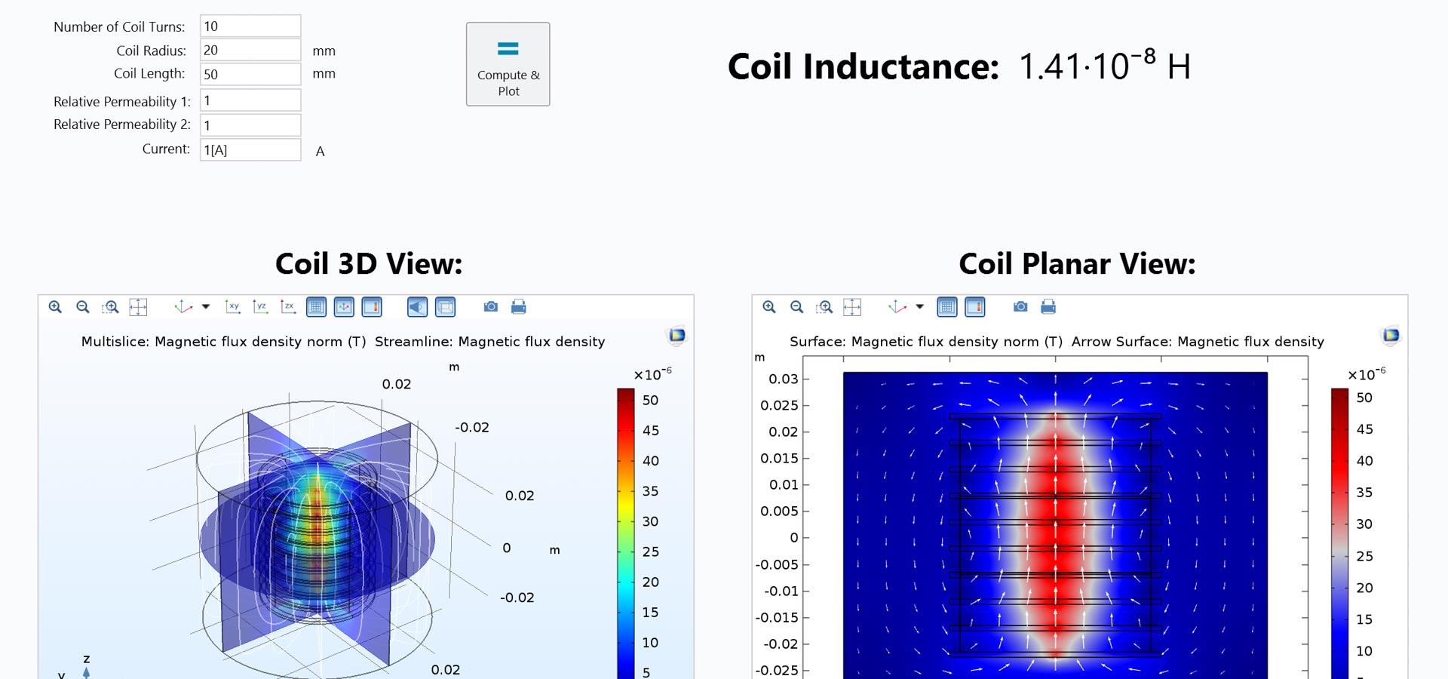1448x679 pixels.
Task: Click the Relative Permeability 1 field
Action: click(x=250, y=100)
